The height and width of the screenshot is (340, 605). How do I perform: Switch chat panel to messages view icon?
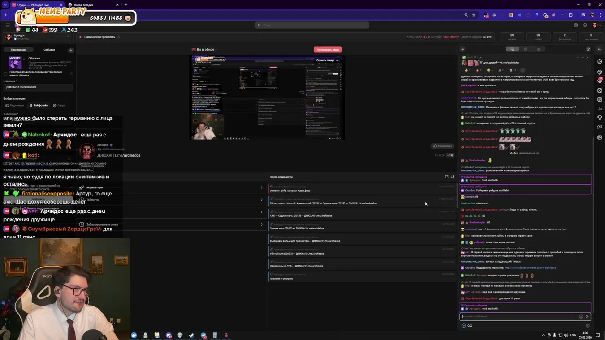click(512, 49)
